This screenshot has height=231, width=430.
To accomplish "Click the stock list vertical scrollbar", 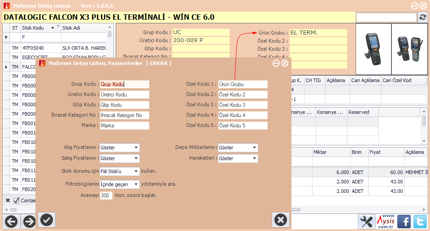I will [x=110, y=34].
